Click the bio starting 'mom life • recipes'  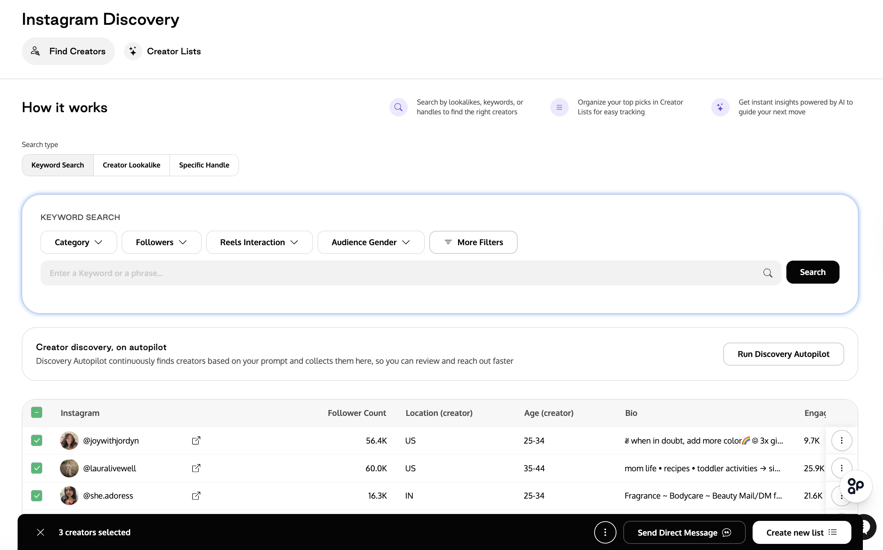702,468
